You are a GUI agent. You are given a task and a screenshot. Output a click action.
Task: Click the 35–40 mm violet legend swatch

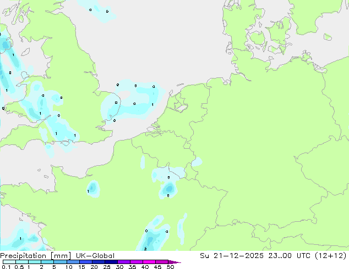[136, 262]
